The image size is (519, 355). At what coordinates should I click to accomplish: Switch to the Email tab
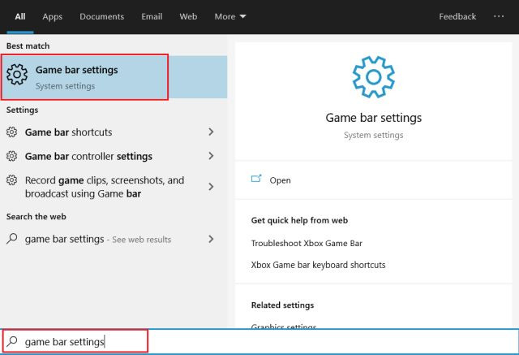click(x=152, y=16)
